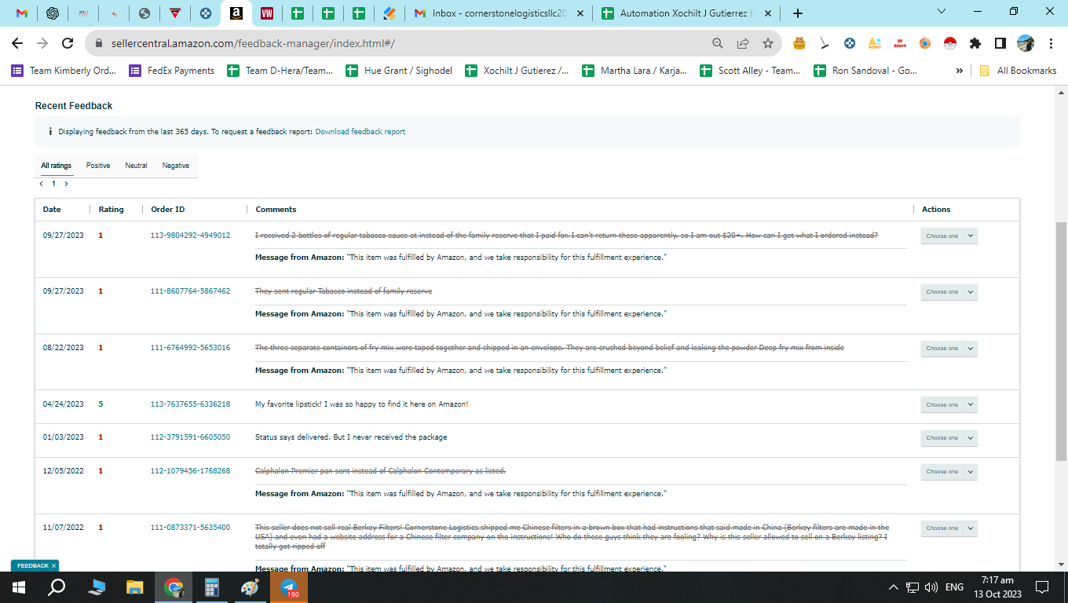Open the Pokeball extension icon

coord(950,43)
